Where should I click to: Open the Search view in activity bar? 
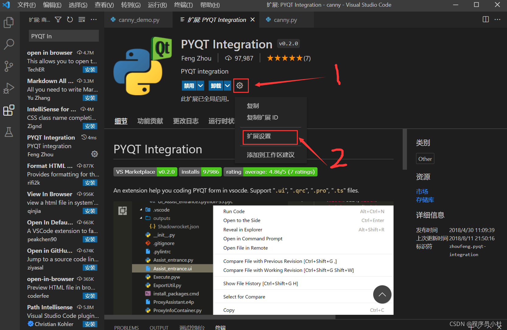pyautogui.click(x=9, y=44)
